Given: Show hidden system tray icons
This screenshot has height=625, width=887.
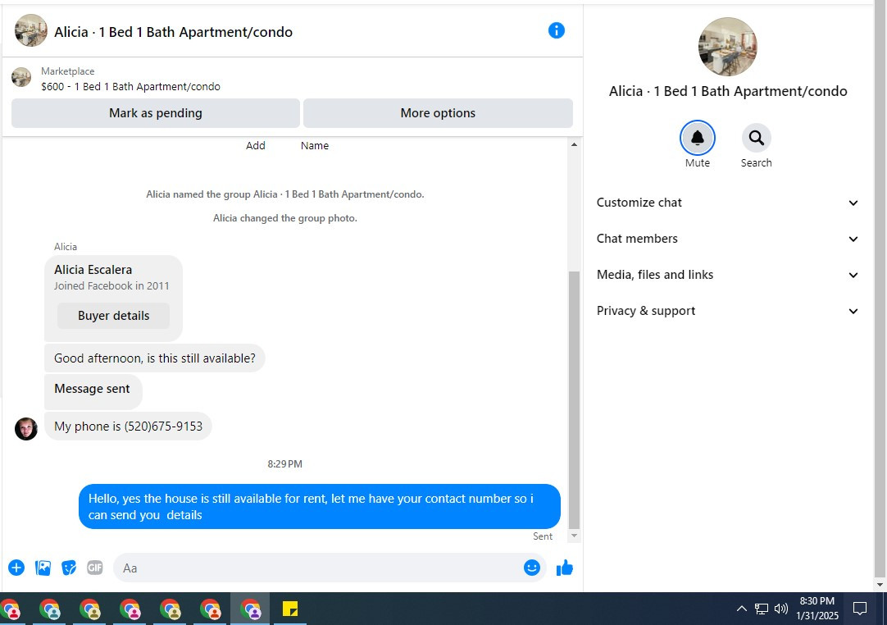Looking at the screenshot, I should point(742,609).
